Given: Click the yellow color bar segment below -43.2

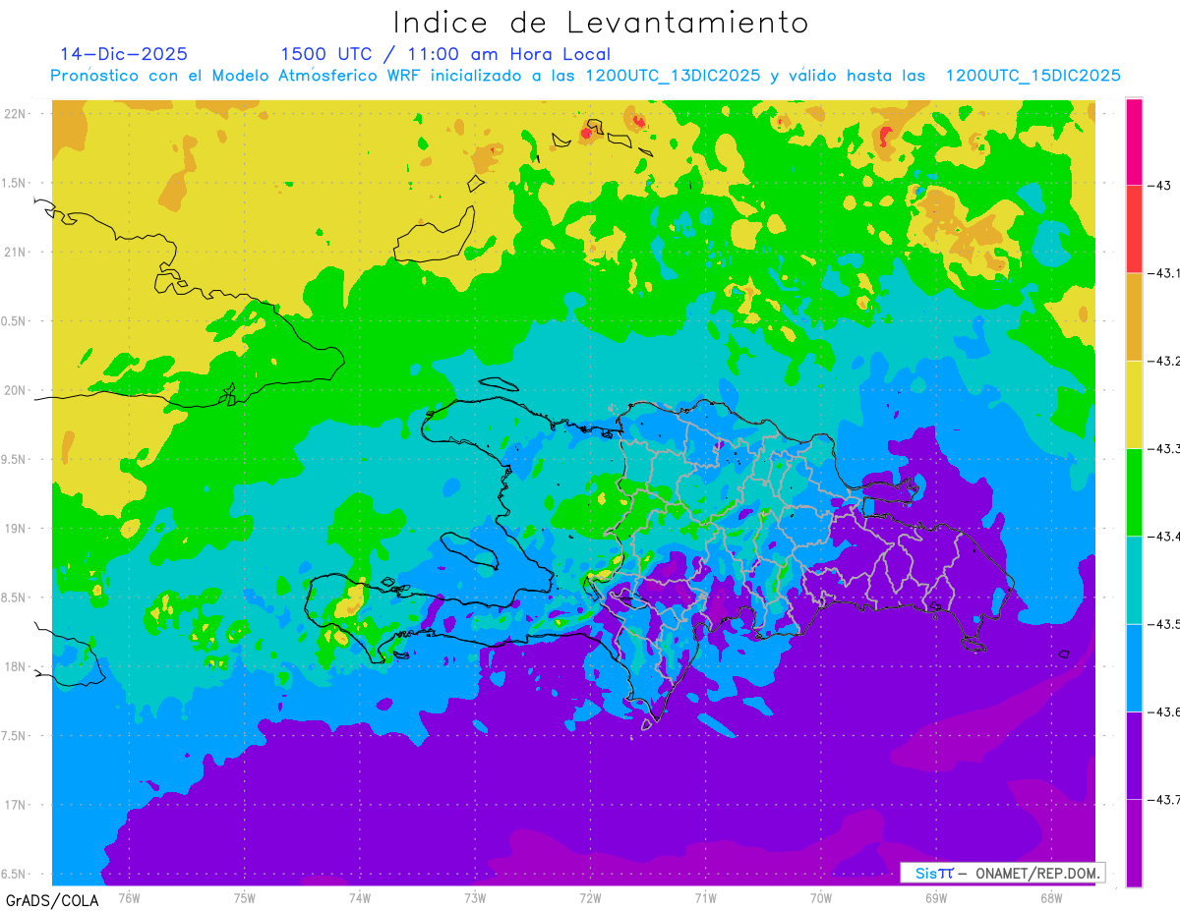Looking at the screenshot, I should tap(1134, 404).
